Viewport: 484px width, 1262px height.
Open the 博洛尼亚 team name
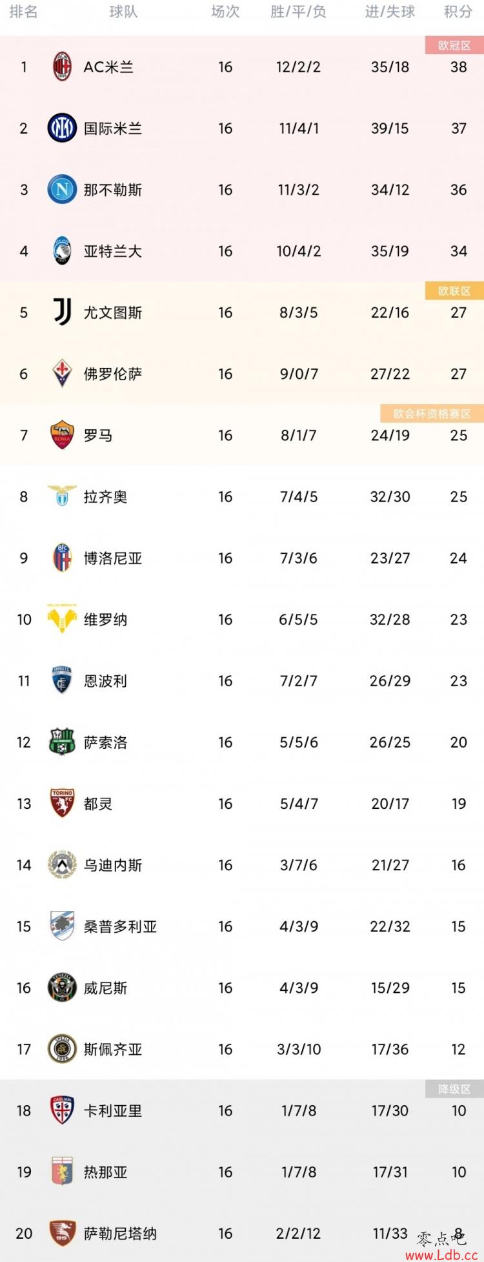tap(113, 558)
